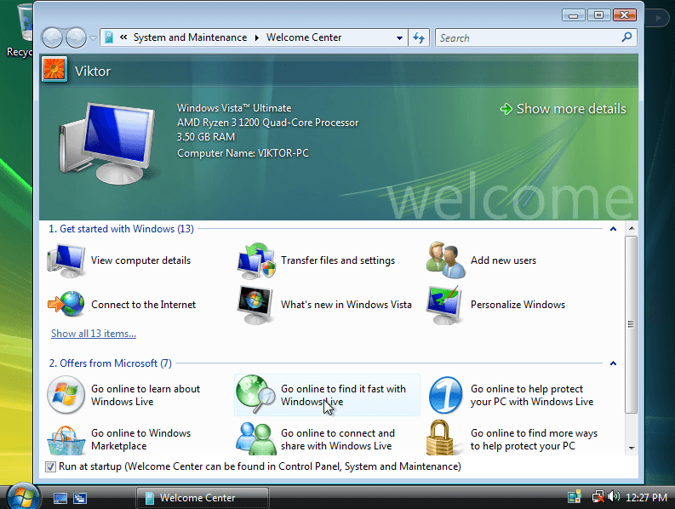Viewport: 675px width, 509px height.
Task: Open the Windows Marketplace basket icon
Action: click(66, 439)
